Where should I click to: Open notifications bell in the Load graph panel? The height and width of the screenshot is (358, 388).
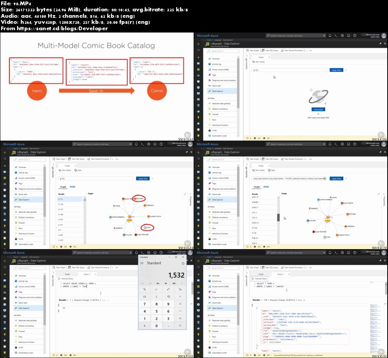[330, 36]
